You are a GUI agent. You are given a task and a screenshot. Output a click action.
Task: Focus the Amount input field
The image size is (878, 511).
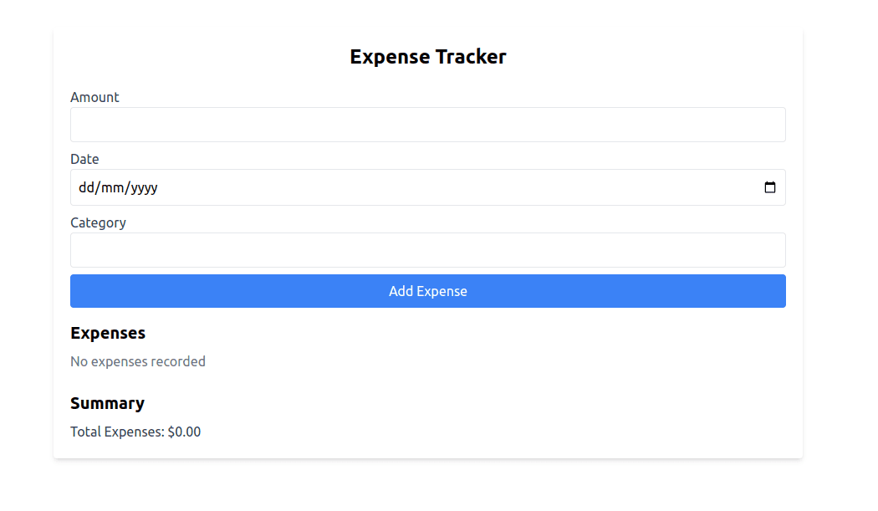point(428,124)
